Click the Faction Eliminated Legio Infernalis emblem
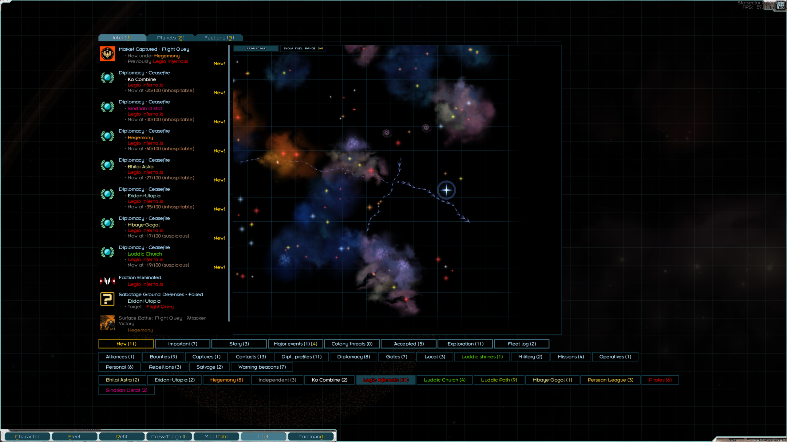This screenshot has height=442, width=787. pos(107,281)
